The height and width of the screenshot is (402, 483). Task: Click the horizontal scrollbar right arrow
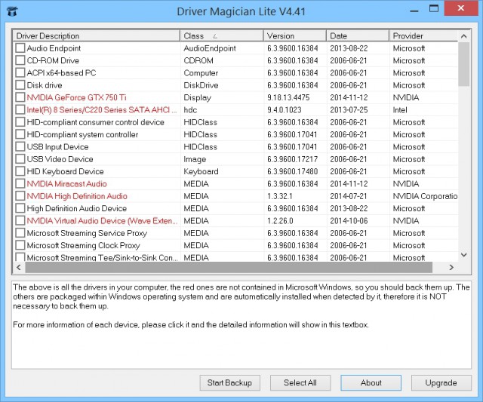pyautogui.click(x=451, y=267)
